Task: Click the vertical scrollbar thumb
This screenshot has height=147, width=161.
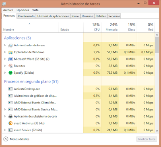Action: (157, 45)
